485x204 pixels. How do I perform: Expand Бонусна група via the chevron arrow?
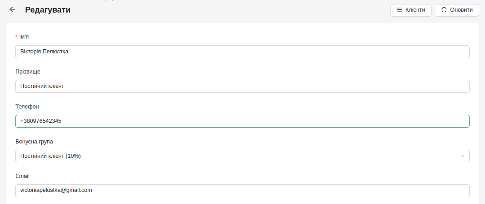point(463,156)
